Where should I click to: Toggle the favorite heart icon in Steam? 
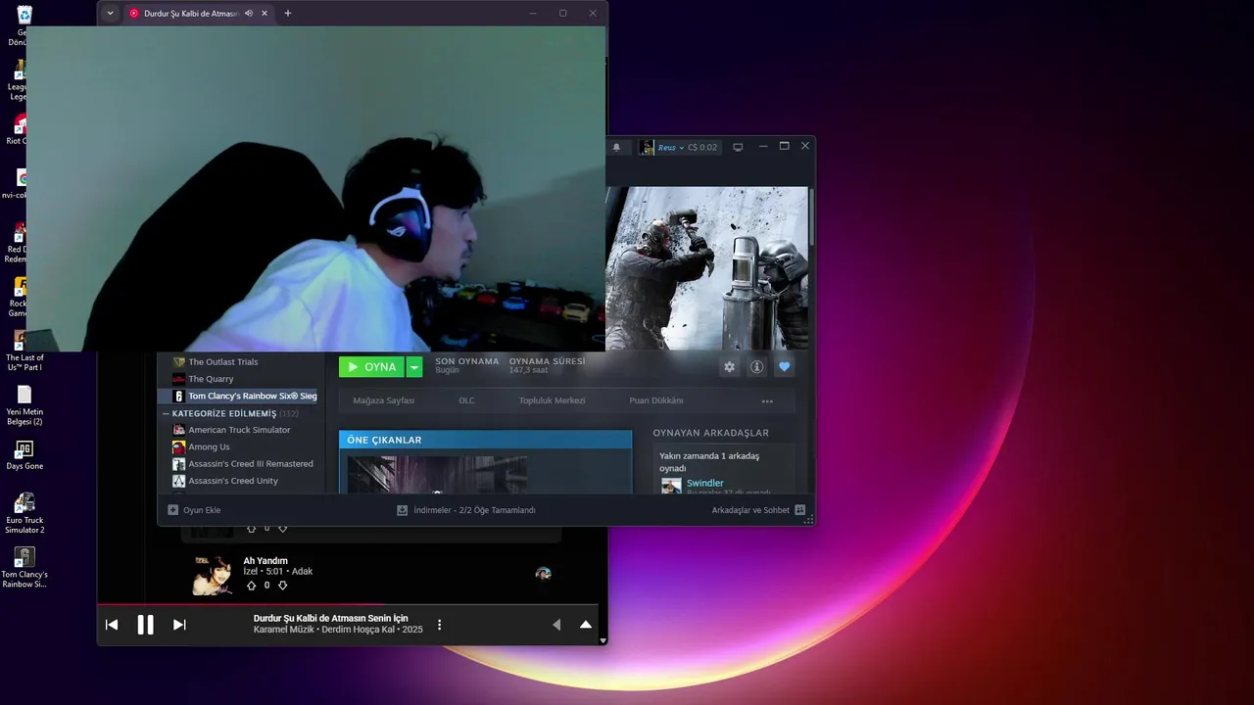784,367
